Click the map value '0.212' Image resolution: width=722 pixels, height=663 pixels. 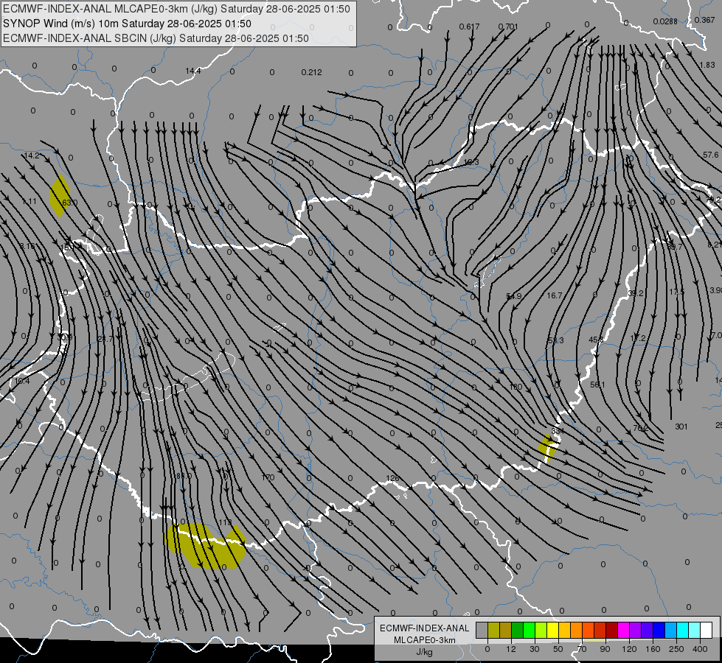coord(312,72)
